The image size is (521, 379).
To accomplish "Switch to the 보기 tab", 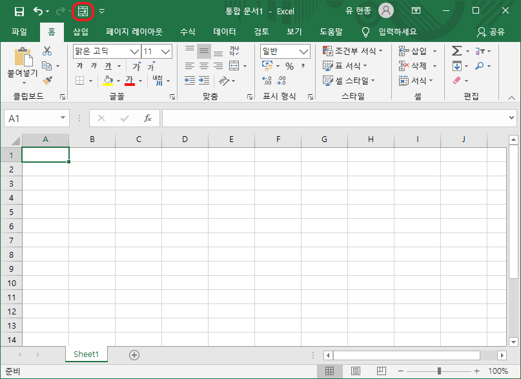I will tap(294, 32).
